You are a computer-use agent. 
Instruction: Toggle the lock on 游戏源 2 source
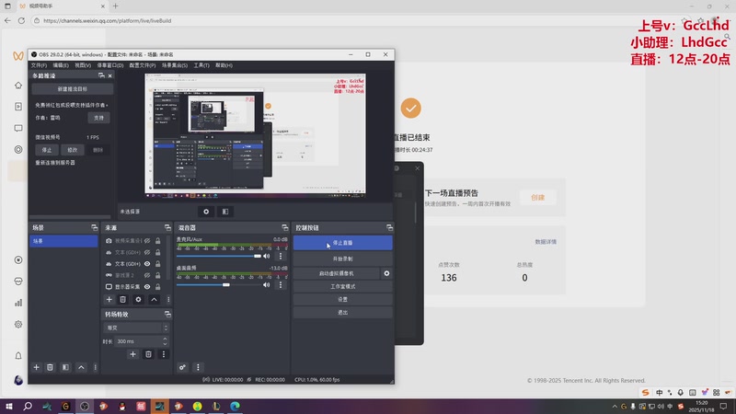[157, 275]
